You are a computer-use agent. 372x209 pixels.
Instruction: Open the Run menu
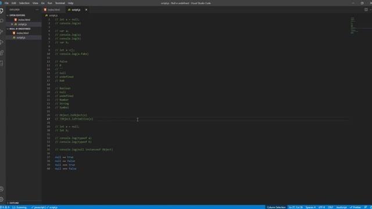coord(50,3)
